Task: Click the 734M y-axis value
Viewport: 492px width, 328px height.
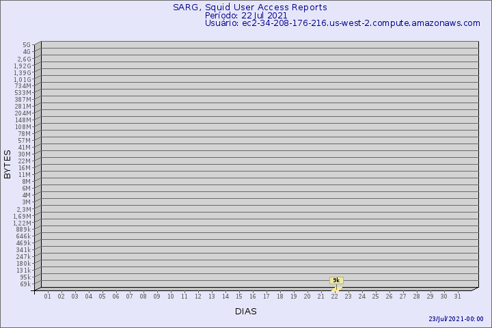Action: [23, 86]
